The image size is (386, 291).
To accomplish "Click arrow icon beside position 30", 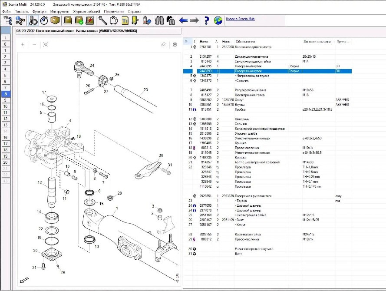I will tap(194, 249).
